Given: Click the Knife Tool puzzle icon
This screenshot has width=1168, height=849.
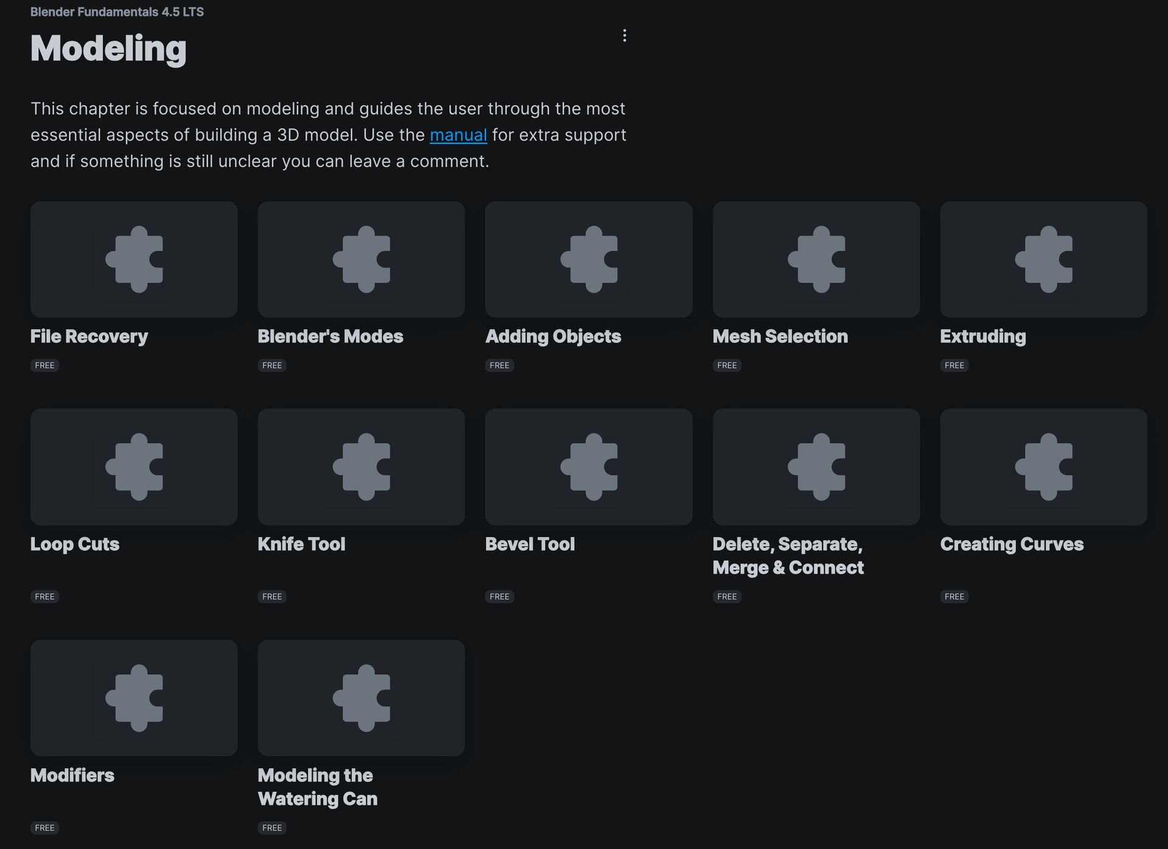Looking at the screenshot, I should 361,467.
